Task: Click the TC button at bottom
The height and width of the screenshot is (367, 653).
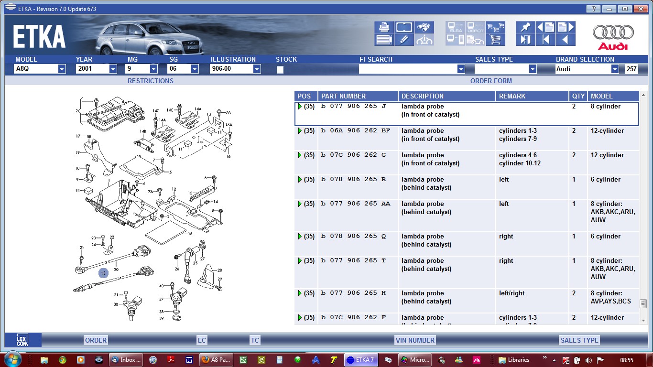Action: [255, 340]
